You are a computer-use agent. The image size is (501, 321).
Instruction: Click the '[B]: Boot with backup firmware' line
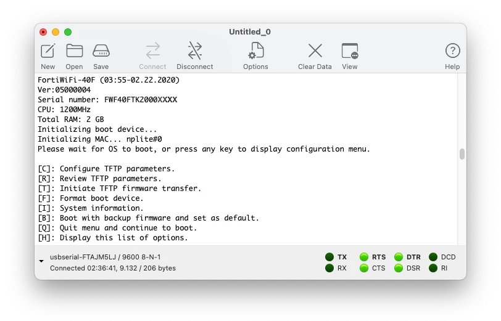tap(148, 218)
